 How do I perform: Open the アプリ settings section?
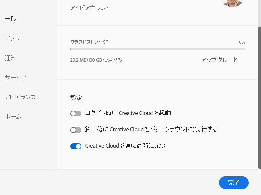12,38
